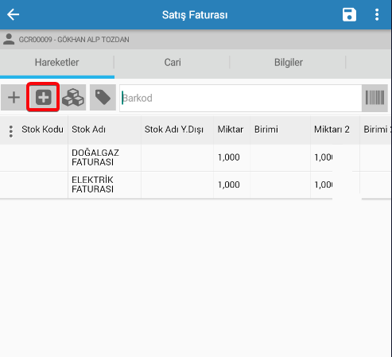Switch to the Hareketler tab
The width and height of the screenshot is (392, 357).
pyautogui.click(x=57, y=63)
